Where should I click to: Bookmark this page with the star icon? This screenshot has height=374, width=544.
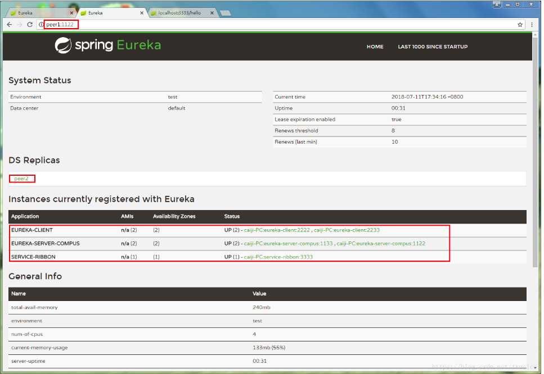pyautogui.click(x=520, y=25)
